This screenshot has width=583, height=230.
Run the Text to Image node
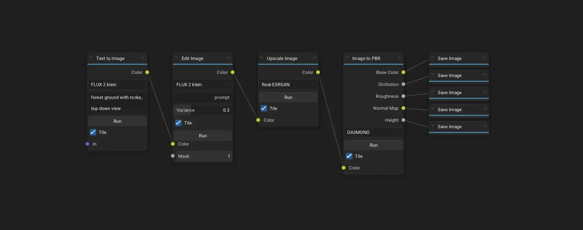(x=117, y=121)
